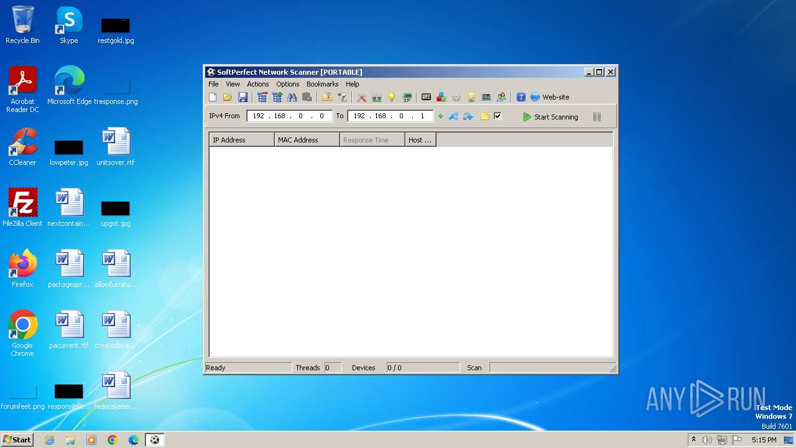The width and height of the screenshot is (796, 448).
Task: Click Chrome icon in taskbar
Action: tap(113, 440)
